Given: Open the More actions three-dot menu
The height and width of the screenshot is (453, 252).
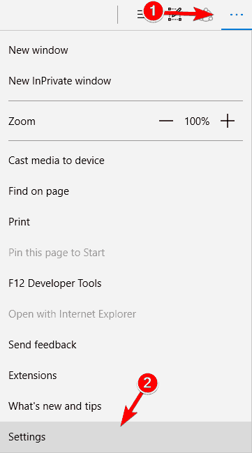Looking at the screenshot, I should (x=237, y=15).
